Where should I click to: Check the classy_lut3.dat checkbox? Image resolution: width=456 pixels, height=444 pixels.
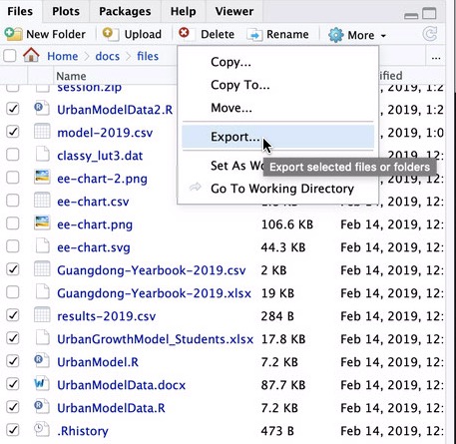click(x=13, y=155)
